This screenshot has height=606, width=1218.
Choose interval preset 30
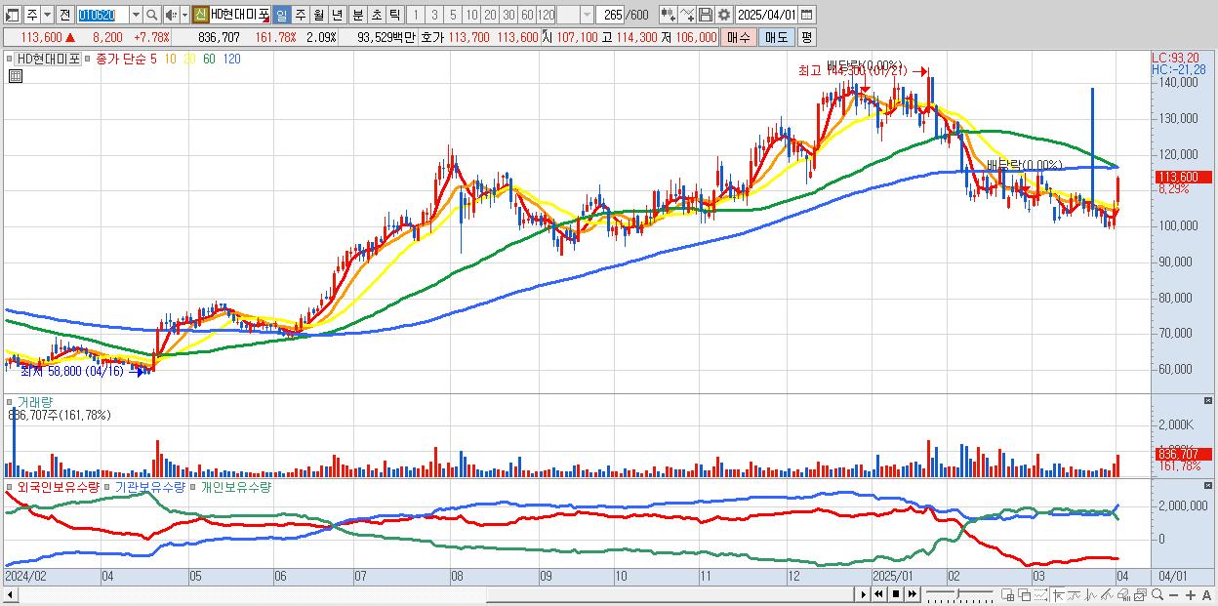pos(508,15)
